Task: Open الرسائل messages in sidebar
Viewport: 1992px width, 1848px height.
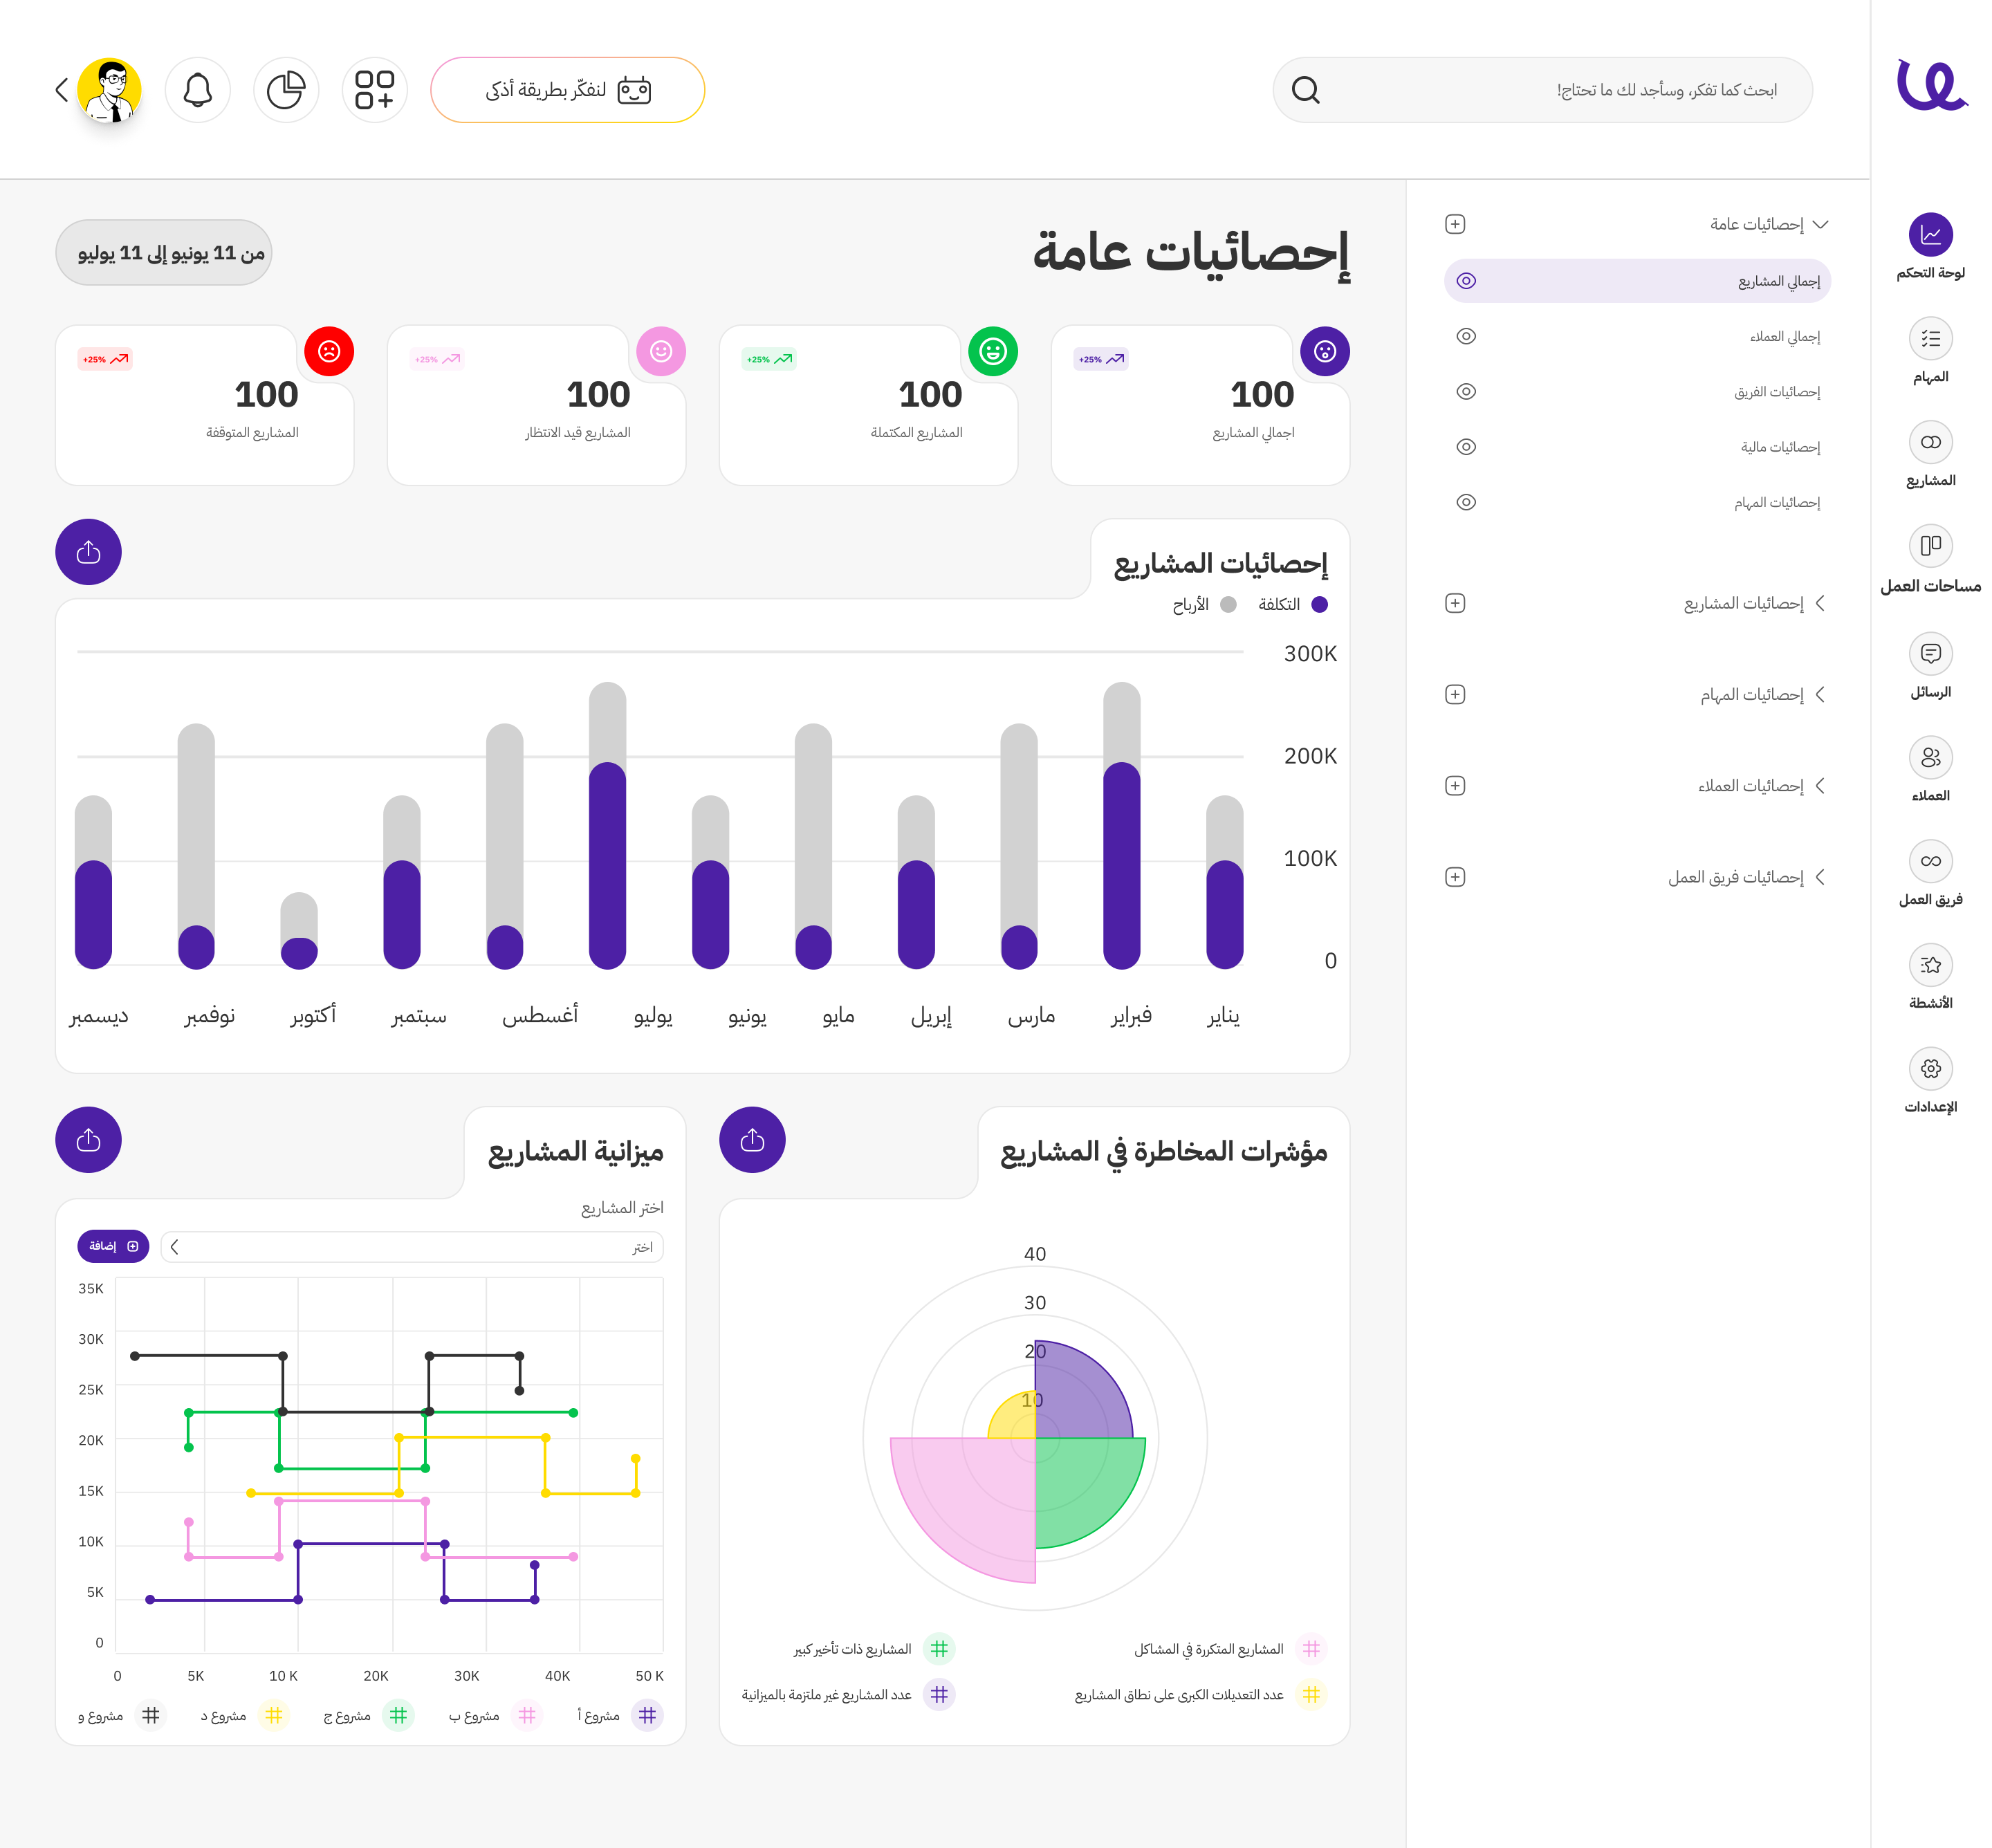Action: coord(1930,665)
